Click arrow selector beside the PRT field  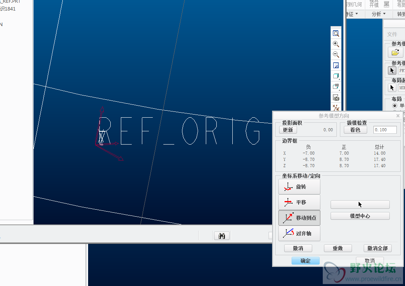click(x=392, y=71)
